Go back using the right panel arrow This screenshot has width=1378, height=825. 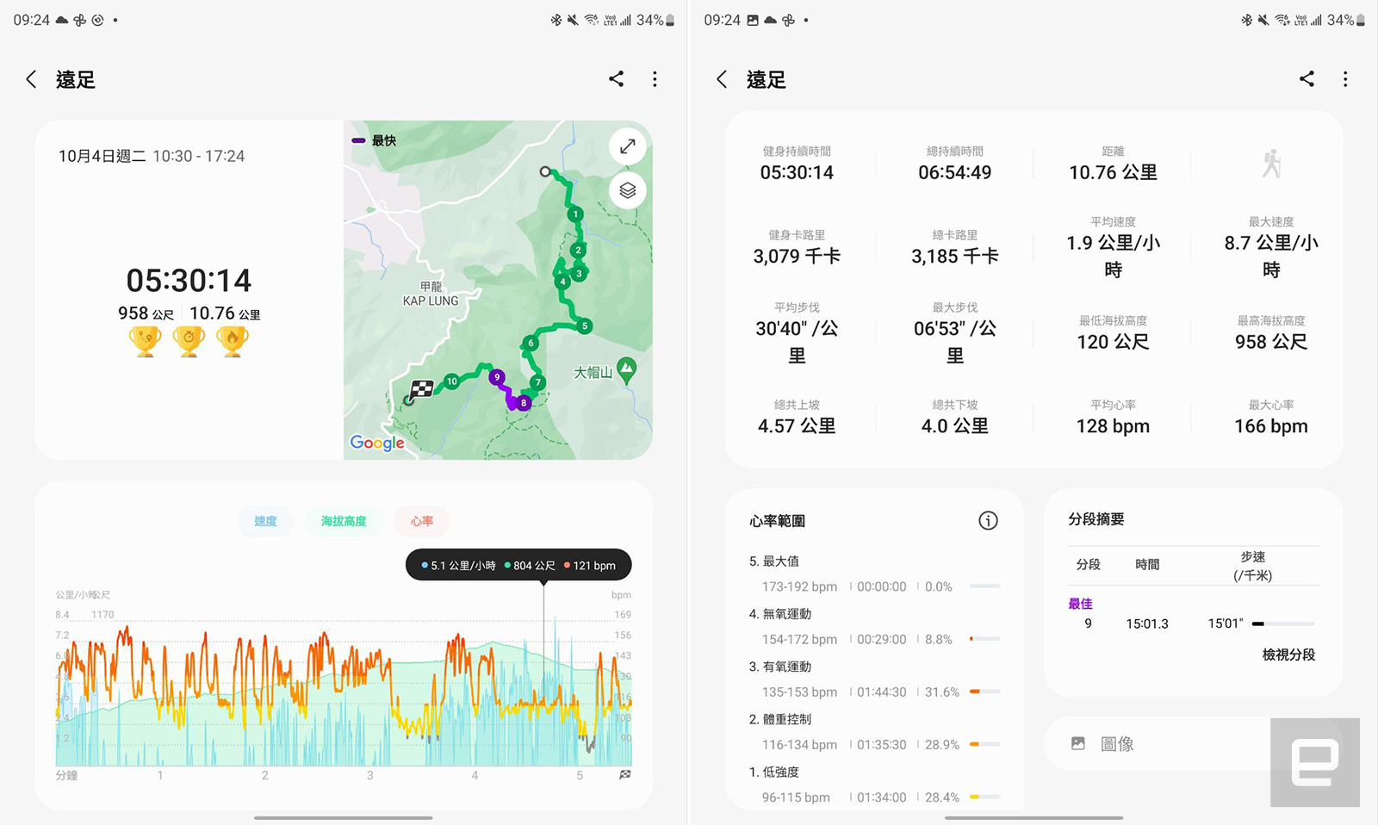(722, 79)
